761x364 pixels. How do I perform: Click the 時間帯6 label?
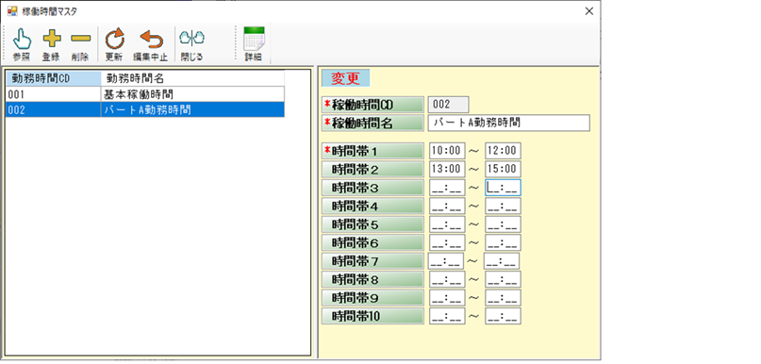pos(372,243)
